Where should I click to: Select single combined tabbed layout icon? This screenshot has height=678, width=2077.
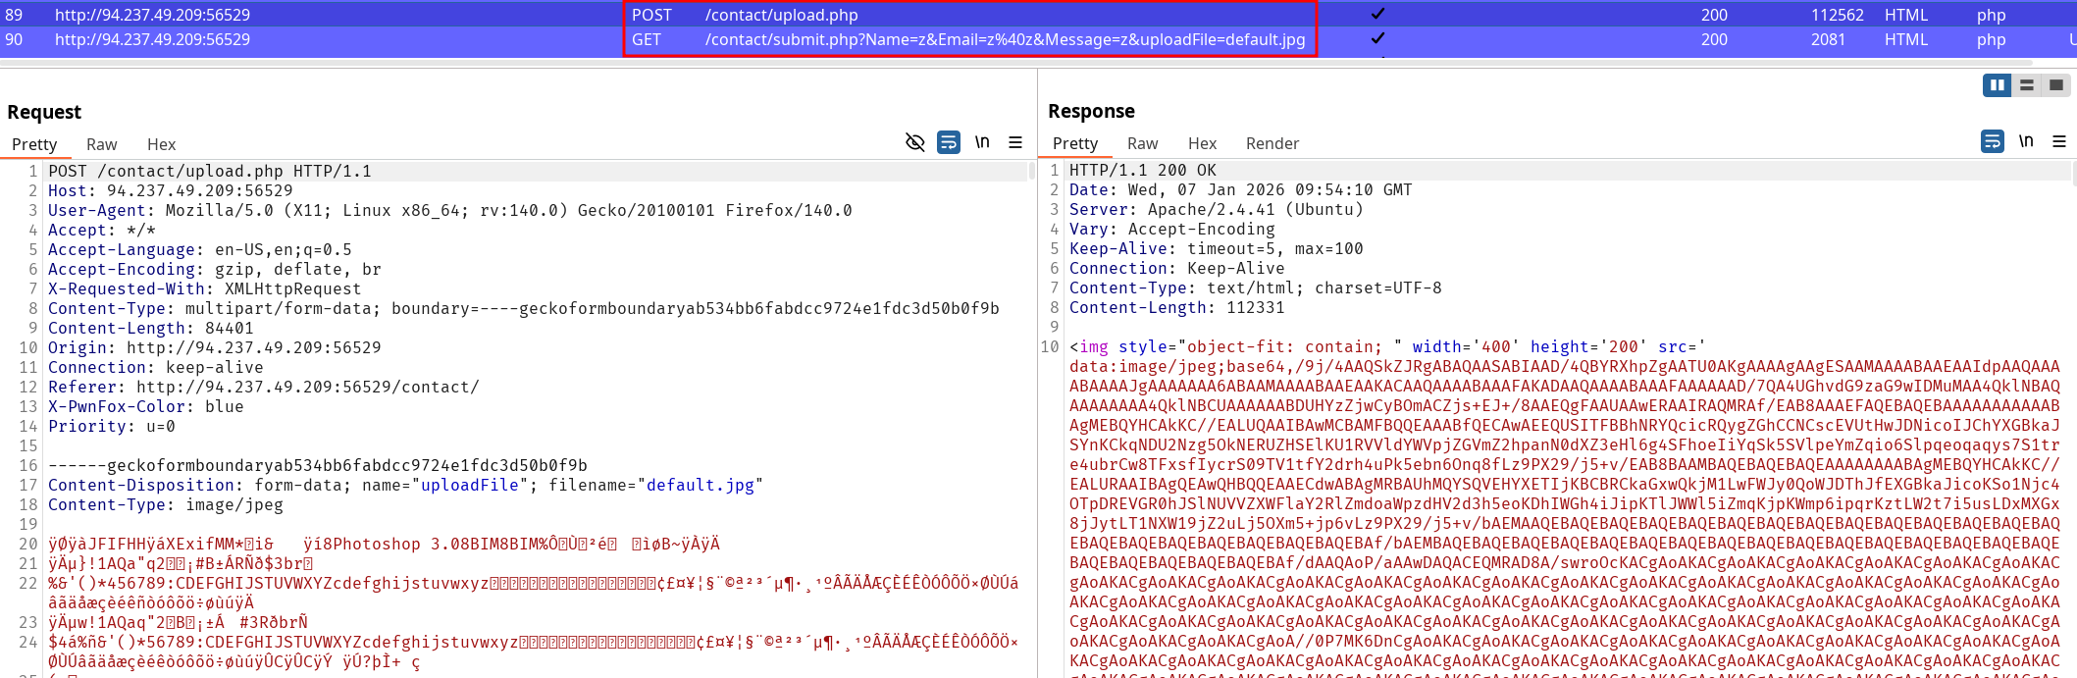2056,86
